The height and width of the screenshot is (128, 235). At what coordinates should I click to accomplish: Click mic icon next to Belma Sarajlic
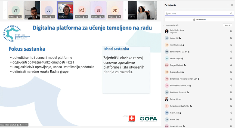[x=231, y=58]
